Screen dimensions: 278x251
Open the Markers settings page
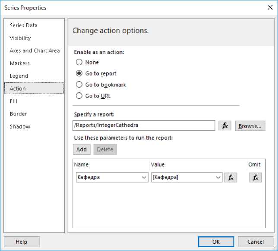[20, 63]
